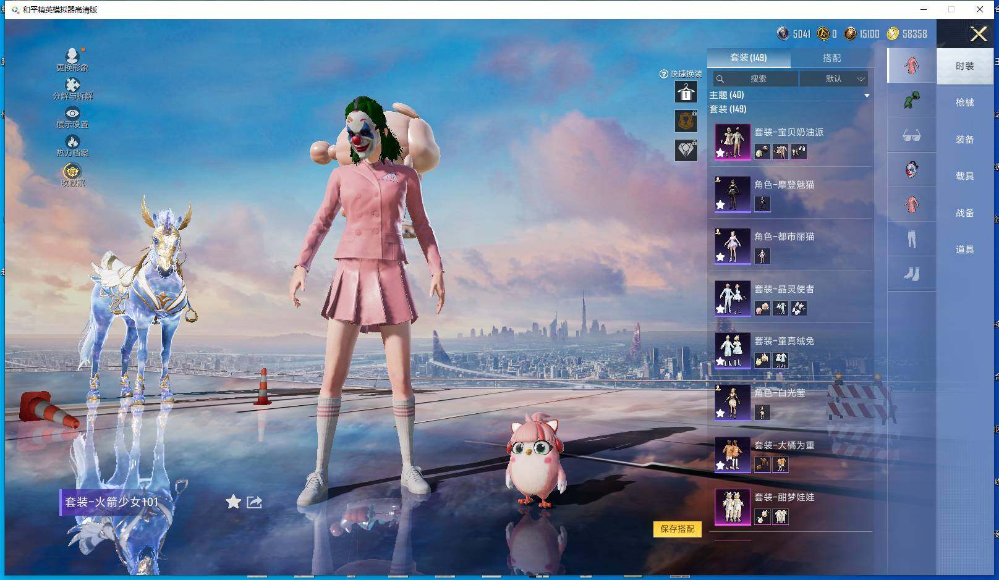Toggle favorite star on 套装-晶灵使者 thumbnail
Viewport: 999px width, 580px height.
click(720, 309)
